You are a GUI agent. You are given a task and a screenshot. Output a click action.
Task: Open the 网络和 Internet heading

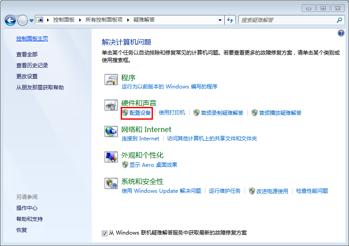(x=146, y=129)
